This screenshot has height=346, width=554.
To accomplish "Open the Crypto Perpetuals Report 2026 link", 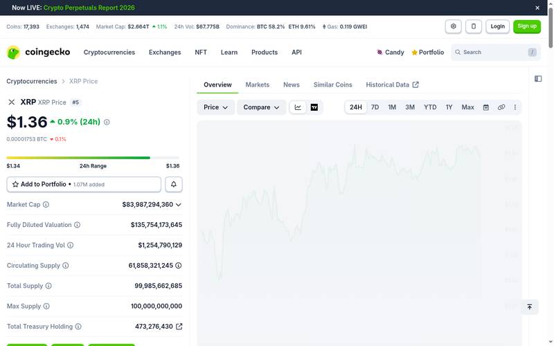I will click(89, 8).
